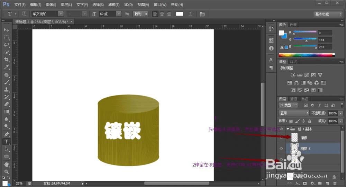The width and height of the screenshot is (346, 187).
Task: Select the Zoom magnifier tool
Action: pos(7,171)
